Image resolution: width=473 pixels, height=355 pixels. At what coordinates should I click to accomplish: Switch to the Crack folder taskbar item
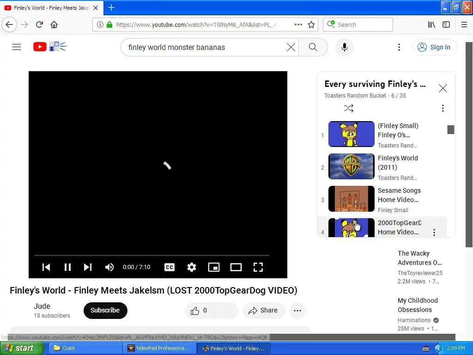85,348
